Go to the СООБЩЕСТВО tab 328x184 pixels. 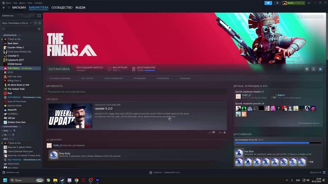[62, 8]
